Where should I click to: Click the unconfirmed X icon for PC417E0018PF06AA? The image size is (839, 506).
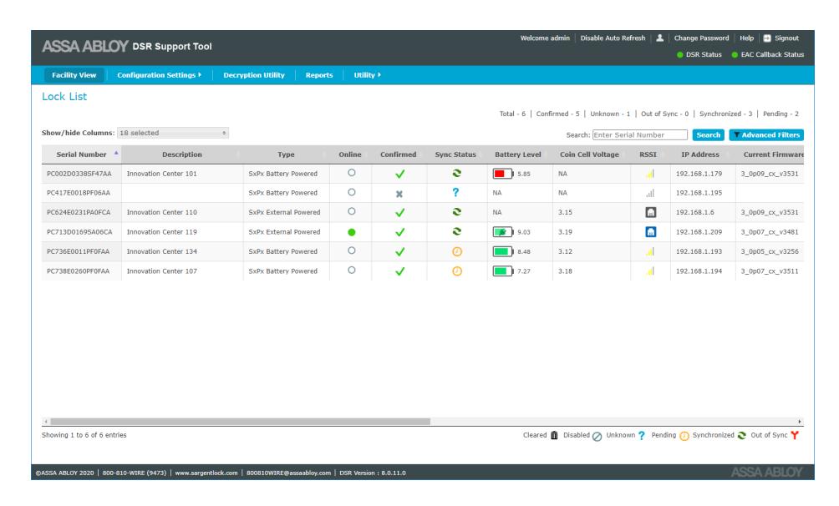399,194
